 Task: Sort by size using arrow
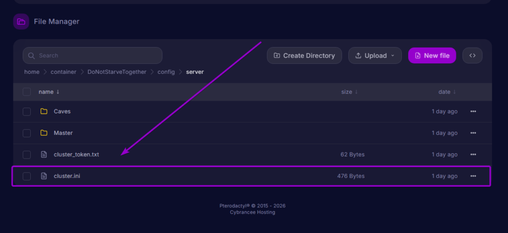point(356,92)
